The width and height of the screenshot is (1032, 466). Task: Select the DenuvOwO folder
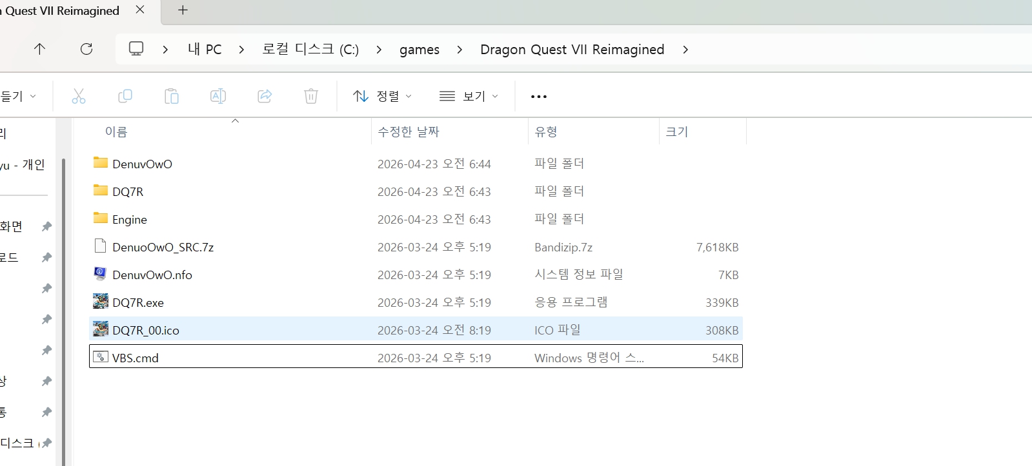pyautogui.click(x=142, y=164)
